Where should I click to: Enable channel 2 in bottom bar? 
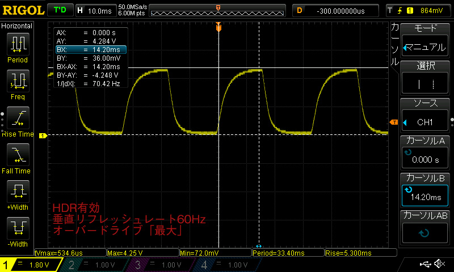click(94, 265)
